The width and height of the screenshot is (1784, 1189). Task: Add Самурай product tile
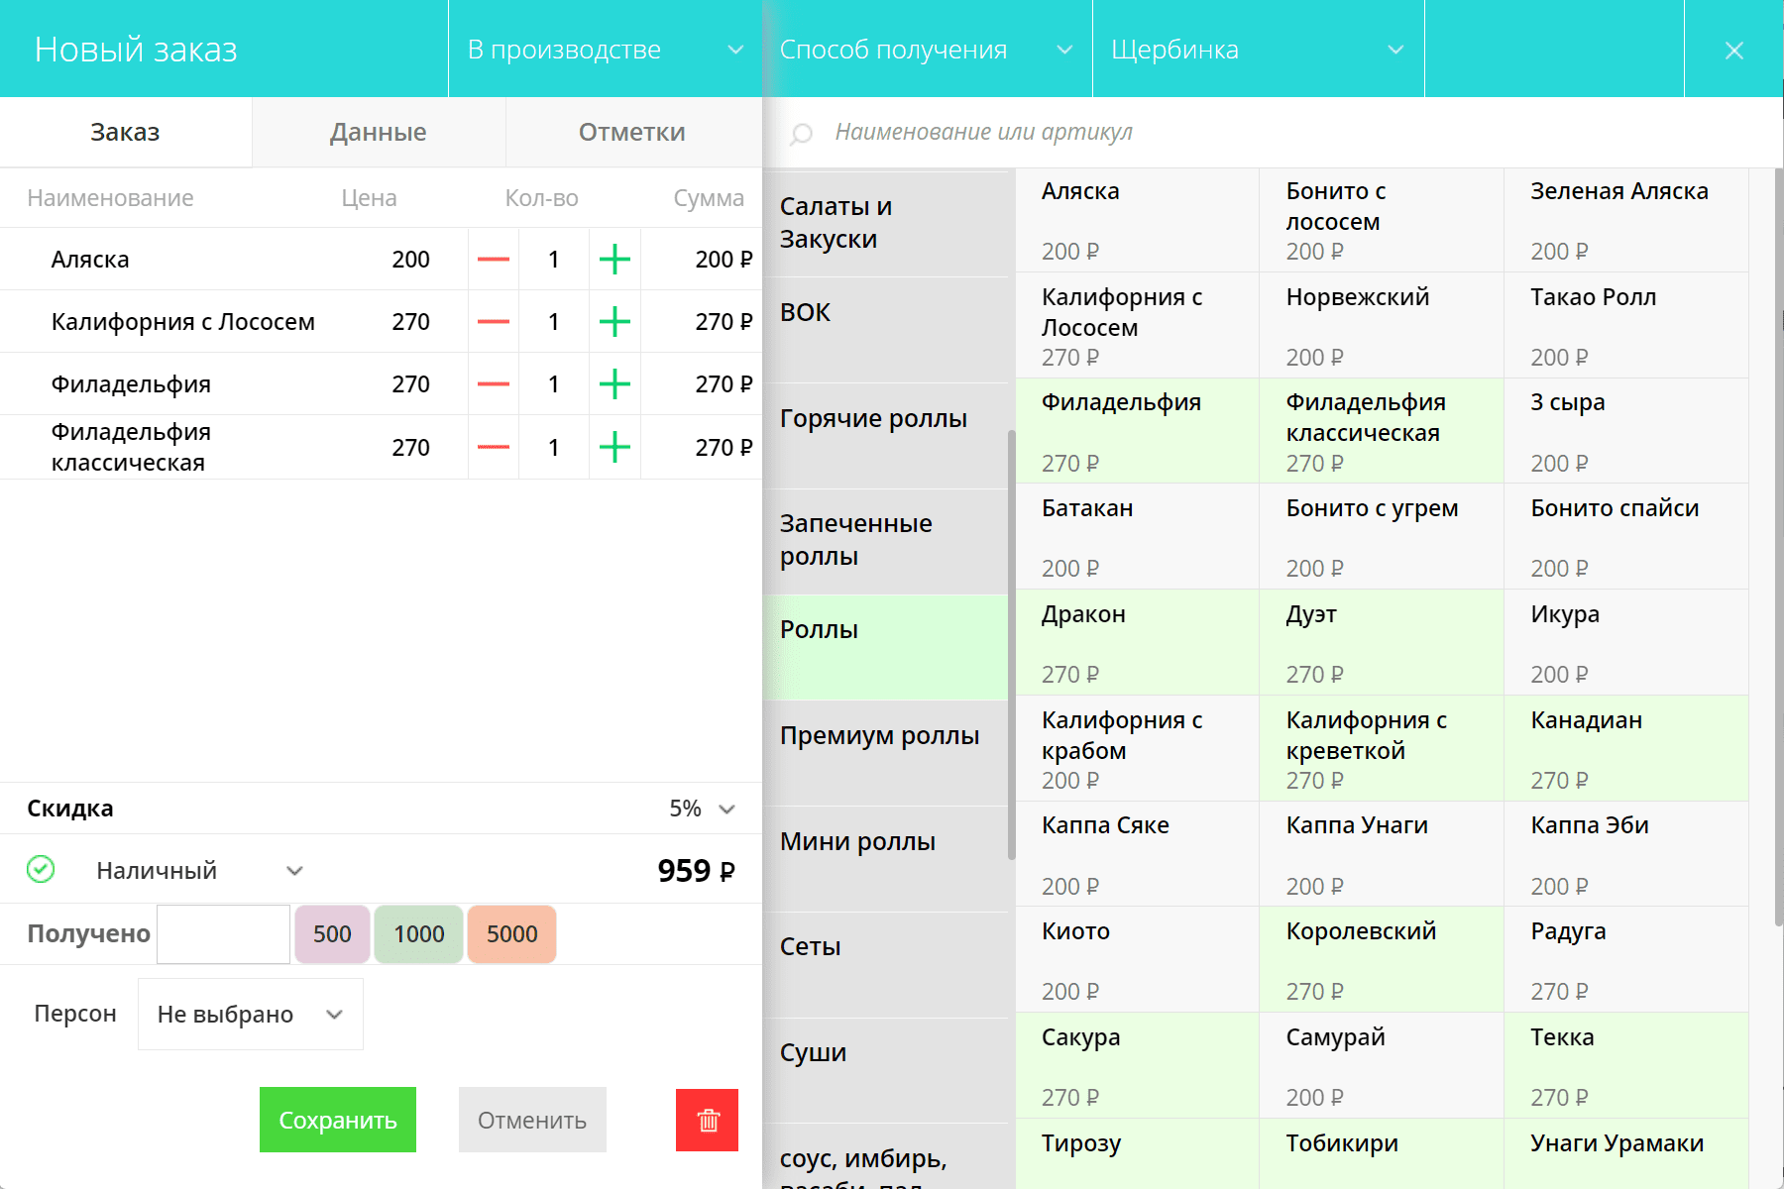[x=1382, y=1065]
